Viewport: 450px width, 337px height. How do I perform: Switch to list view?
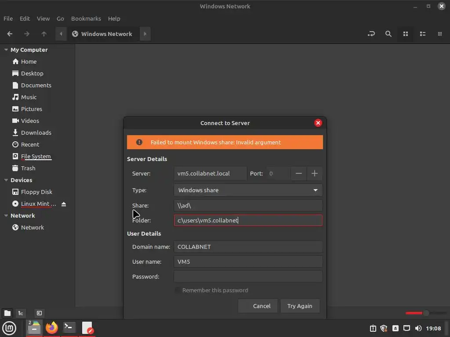[x=422, y=34]
